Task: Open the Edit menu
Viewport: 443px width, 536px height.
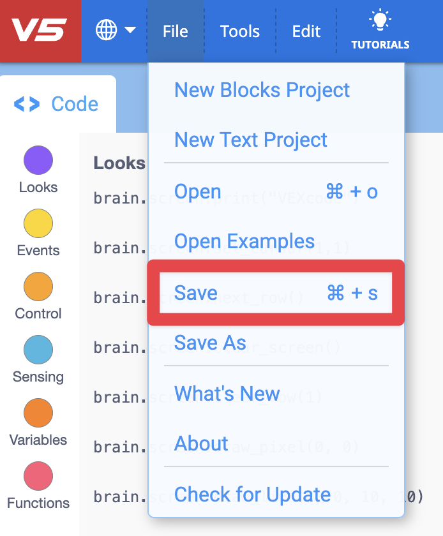Action: (306, 31)
